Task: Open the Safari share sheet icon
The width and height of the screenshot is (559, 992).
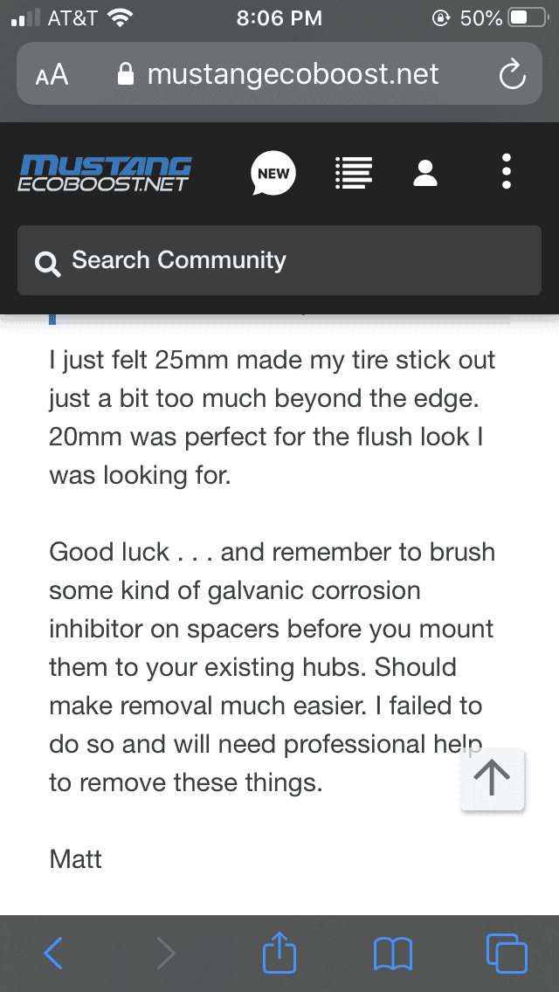Action: click(279, 951)
